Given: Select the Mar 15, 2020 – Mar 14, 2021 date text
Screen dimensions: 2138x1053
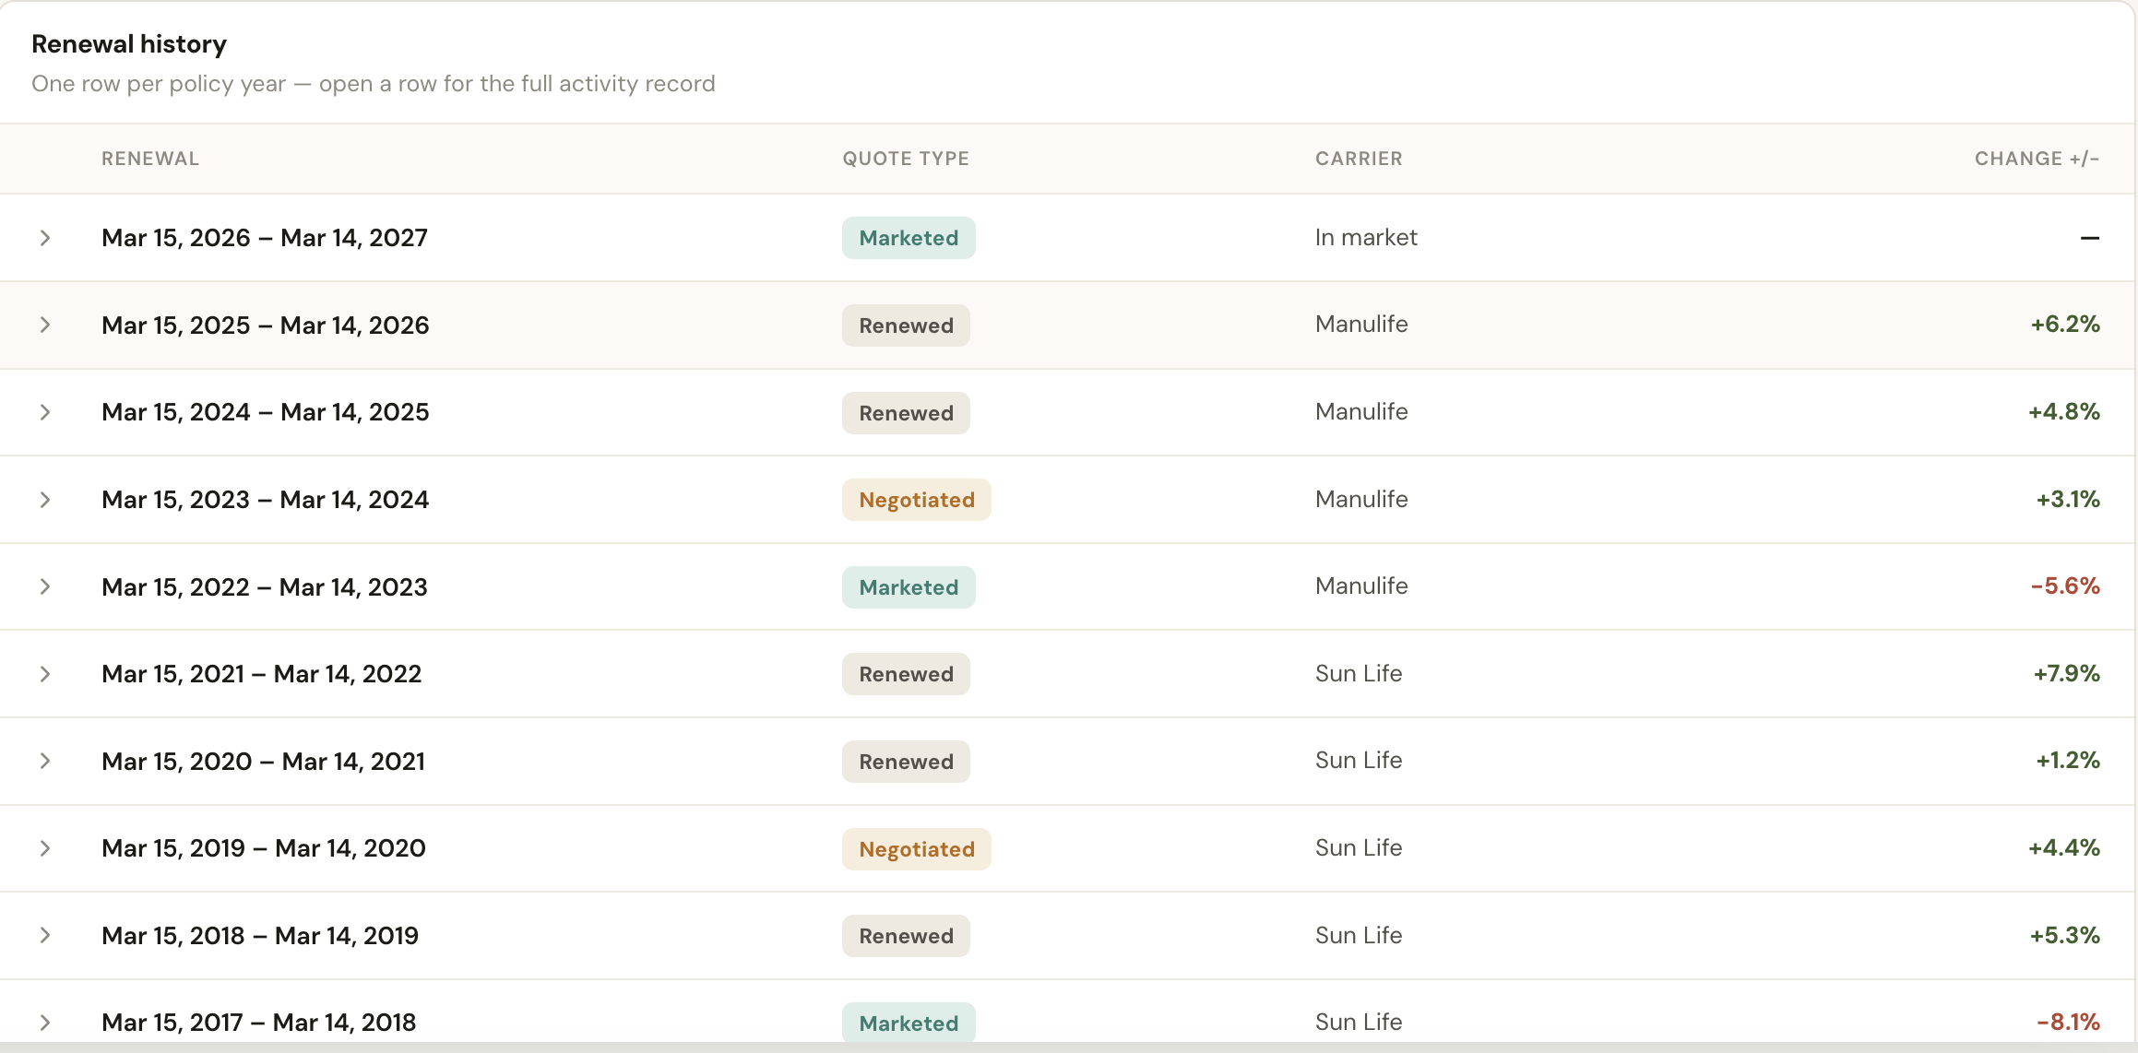Looking at the screenshot, I should pos(263,761).
